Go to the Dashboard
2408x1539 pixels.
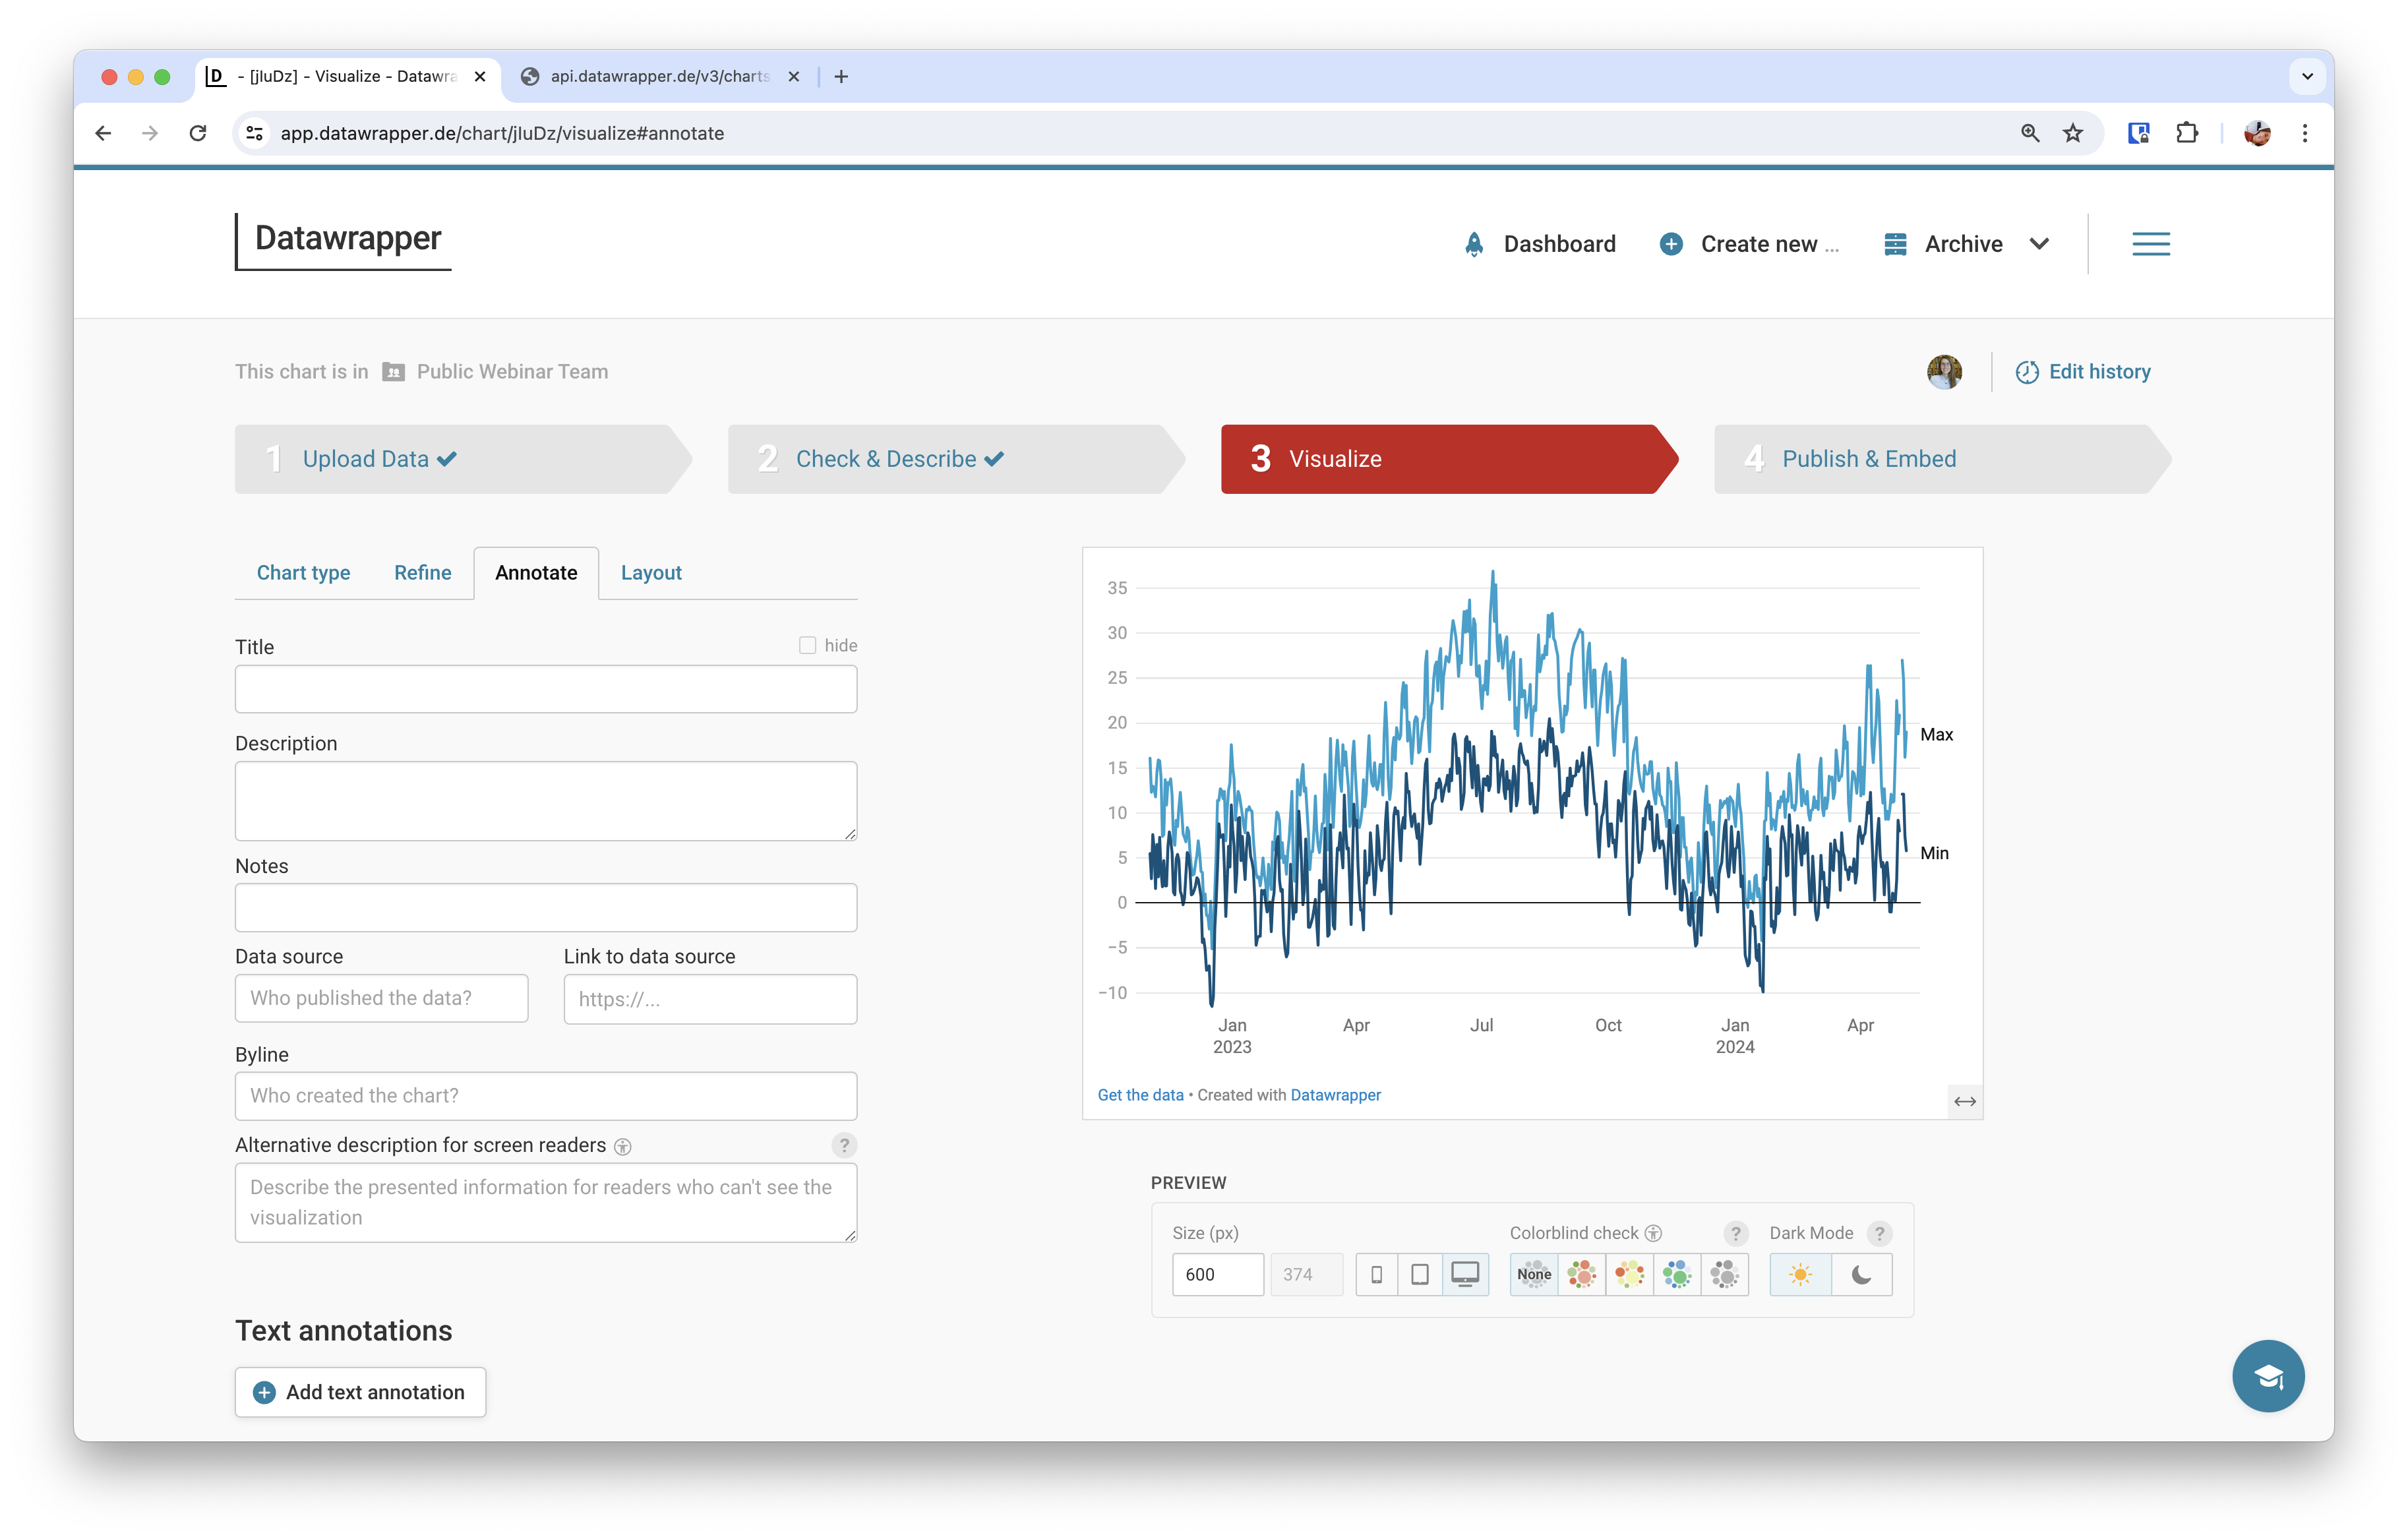point(1539,244)
